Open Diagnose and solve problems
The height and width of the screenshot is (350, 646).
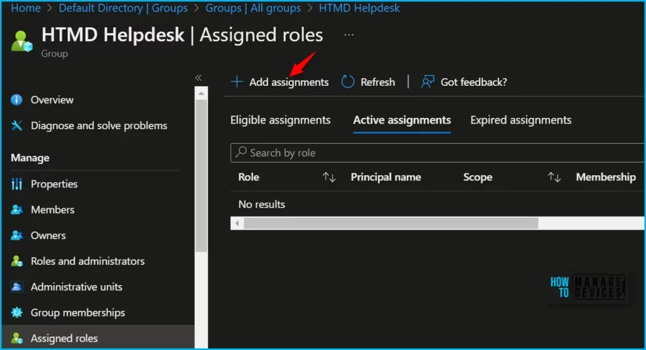[x=99, y=125]
